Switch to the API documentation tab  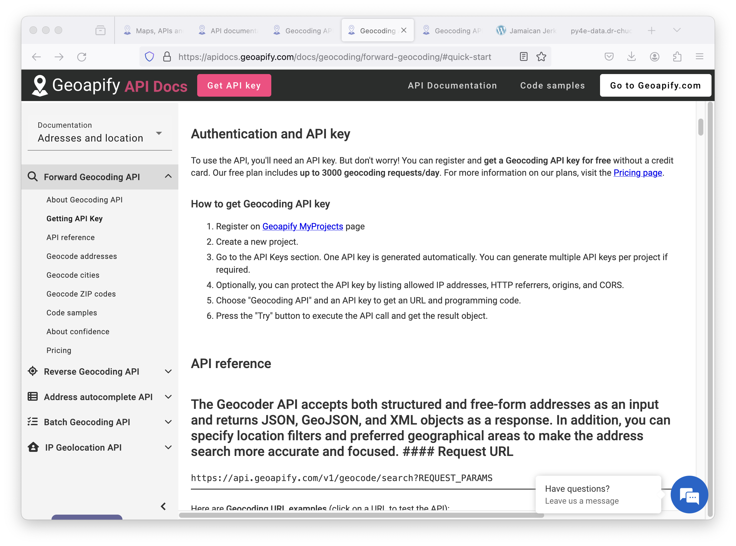pyautogui.click(x=228, y=31)
